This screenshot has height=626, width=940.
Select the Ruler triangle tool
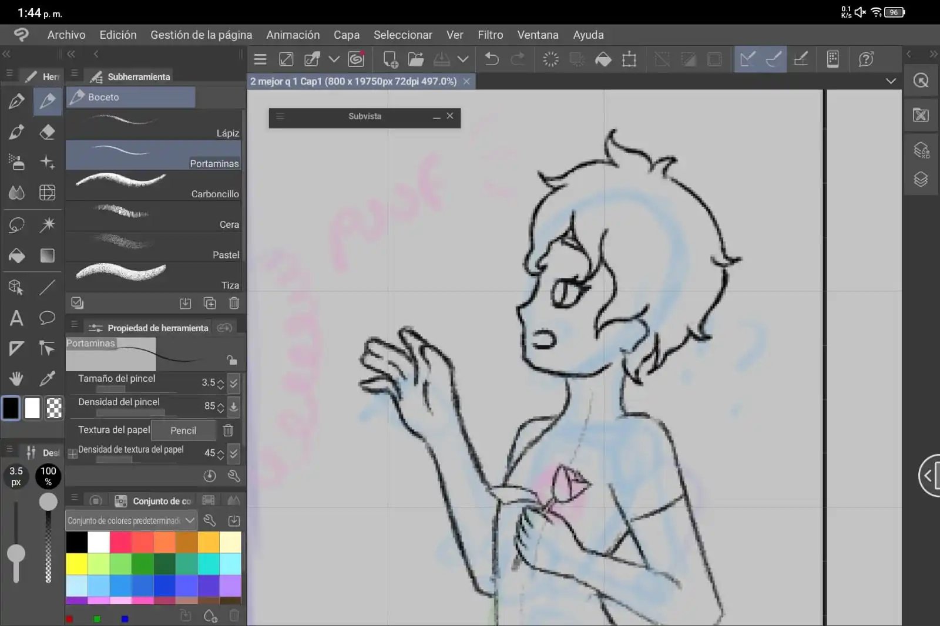coord(16,348)
